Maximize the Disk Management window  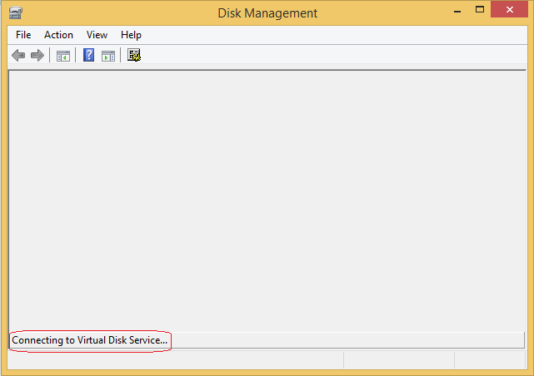pos(480,11)
